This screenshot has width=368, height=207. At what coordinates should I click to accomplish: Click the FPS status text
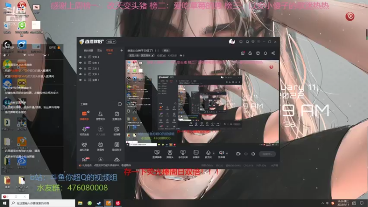coord(219,166)
